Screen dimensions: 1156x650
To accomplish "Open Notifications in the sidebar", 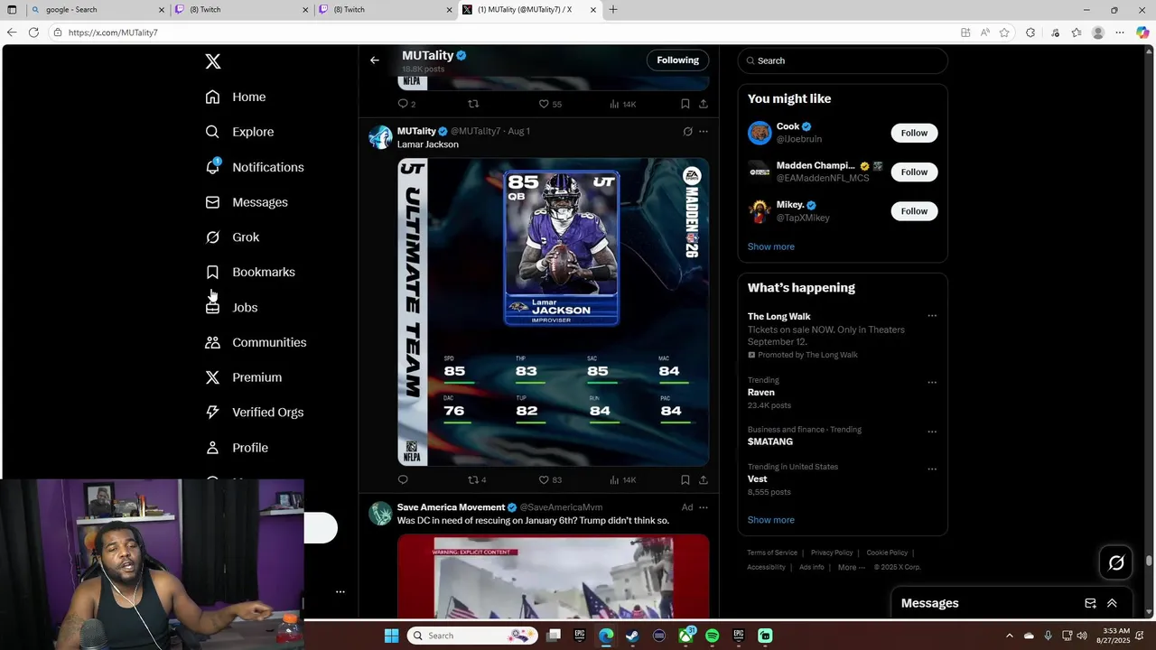I will (x=255, y=167).
